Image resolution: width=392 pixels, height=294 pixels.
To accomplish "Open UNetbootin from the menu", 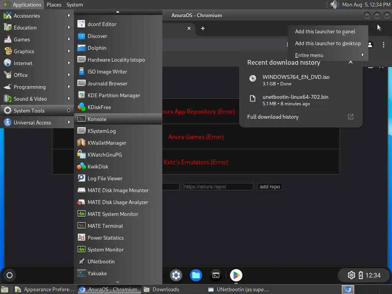I will point(118,261).
